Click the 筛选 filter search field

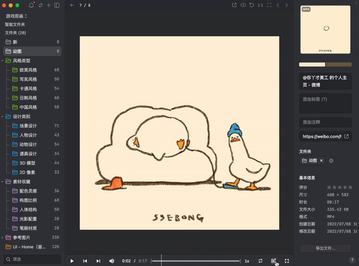[x=32, y=259]
